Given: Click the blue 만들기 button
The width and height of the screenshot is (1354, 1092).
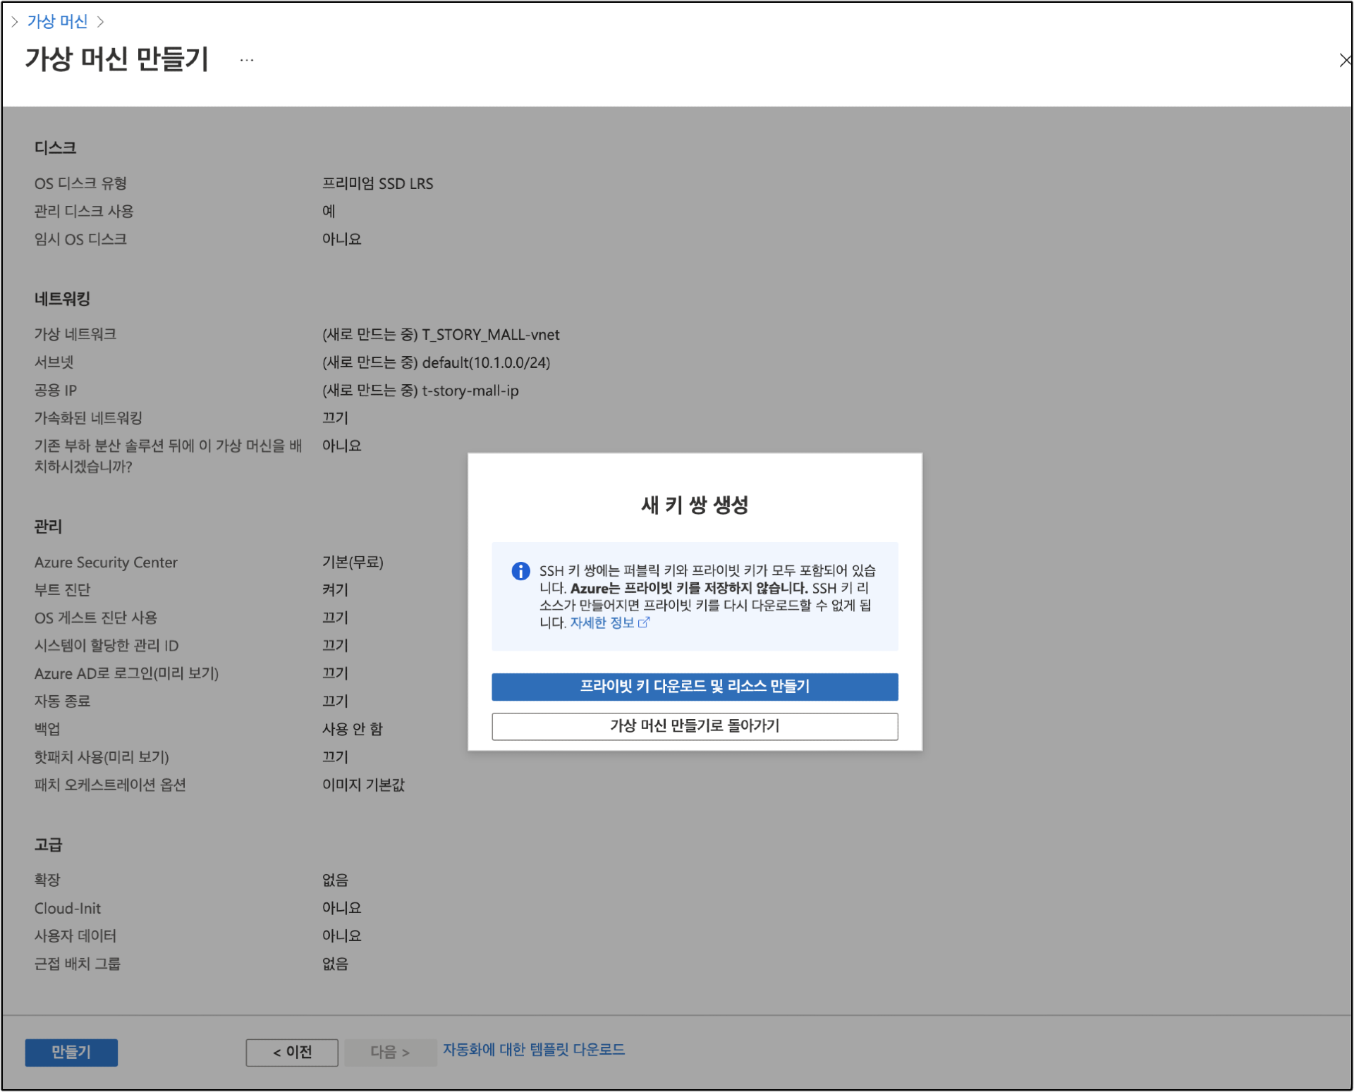Looking at the screenshot, I should tap(71, 1052).
